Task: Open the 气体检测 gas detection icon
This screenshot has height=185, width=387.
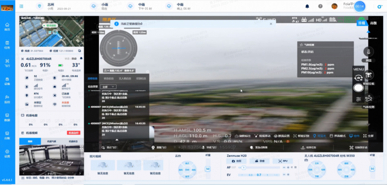Action: click(x=368, y=99)
